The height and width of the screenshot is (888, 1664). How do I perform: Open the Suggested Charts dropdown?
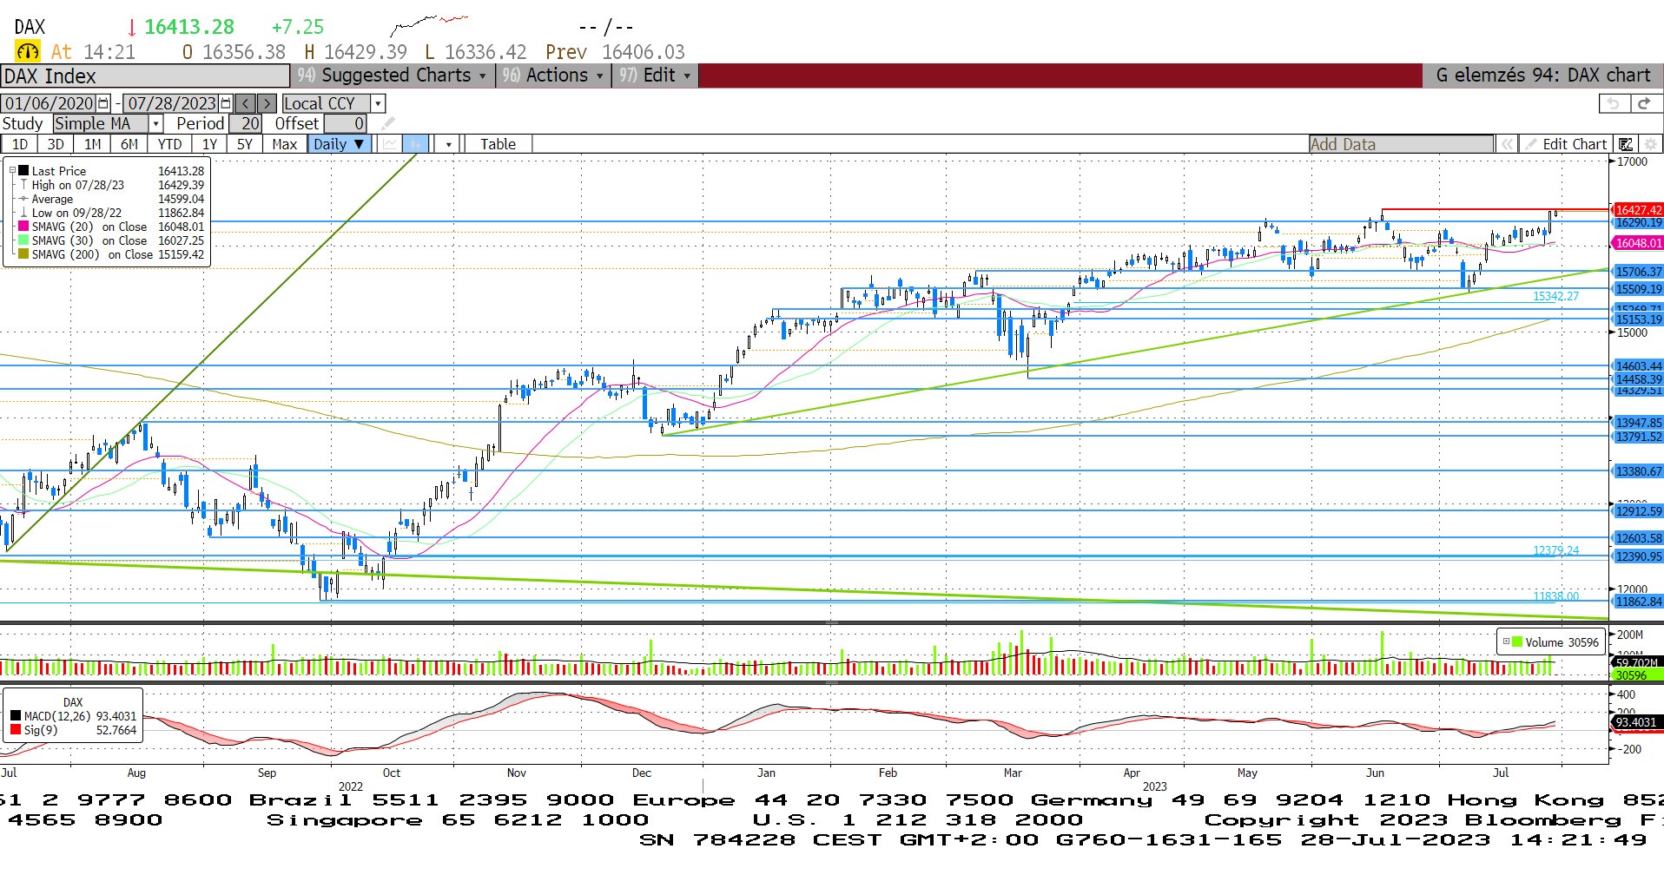point(392,76)
